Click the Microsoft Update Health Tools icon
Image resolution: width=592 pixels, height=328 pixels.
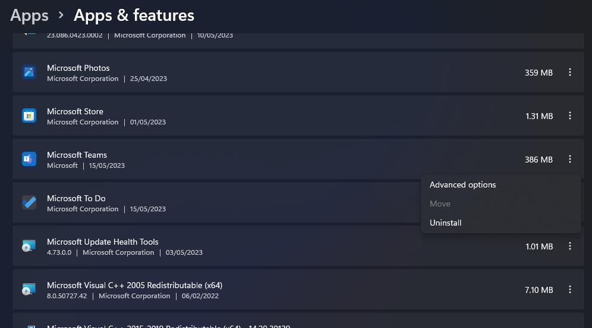tap(29, 246)
